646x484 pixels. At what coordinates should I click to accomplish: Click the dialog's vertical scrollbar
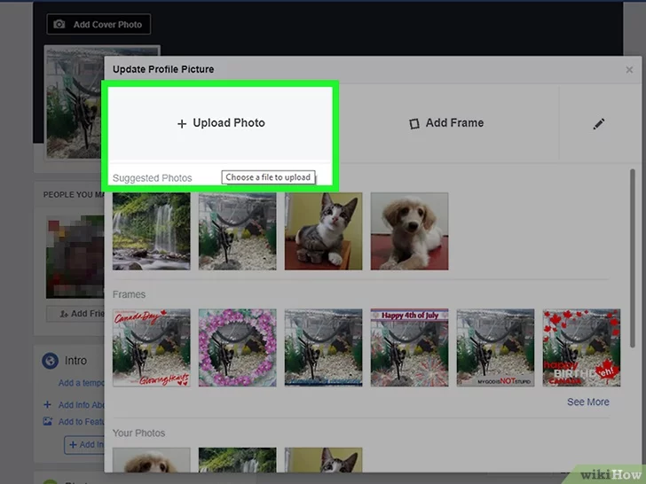click(x=633, y=259)
